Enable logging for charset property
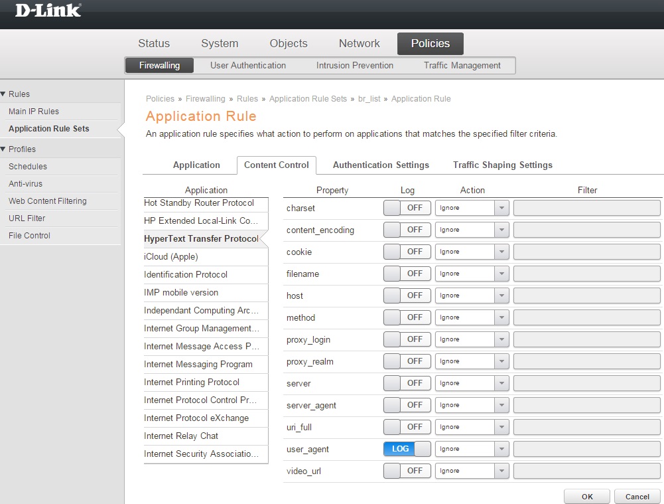Screen dimensions: 664x504 click(407, 208)
